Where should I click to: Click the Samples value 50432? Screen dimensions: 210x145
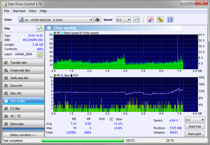point(174,132)
